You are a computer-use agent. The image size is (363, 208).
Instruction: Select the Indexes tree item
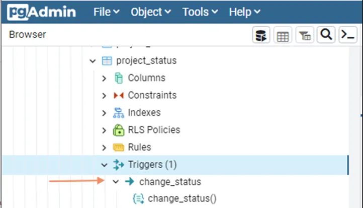[x=144, y=113]
